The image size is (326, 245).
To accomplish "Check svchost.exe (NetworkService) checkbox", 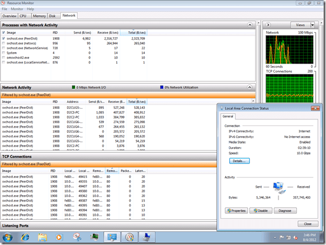I will tap(3, 48).
